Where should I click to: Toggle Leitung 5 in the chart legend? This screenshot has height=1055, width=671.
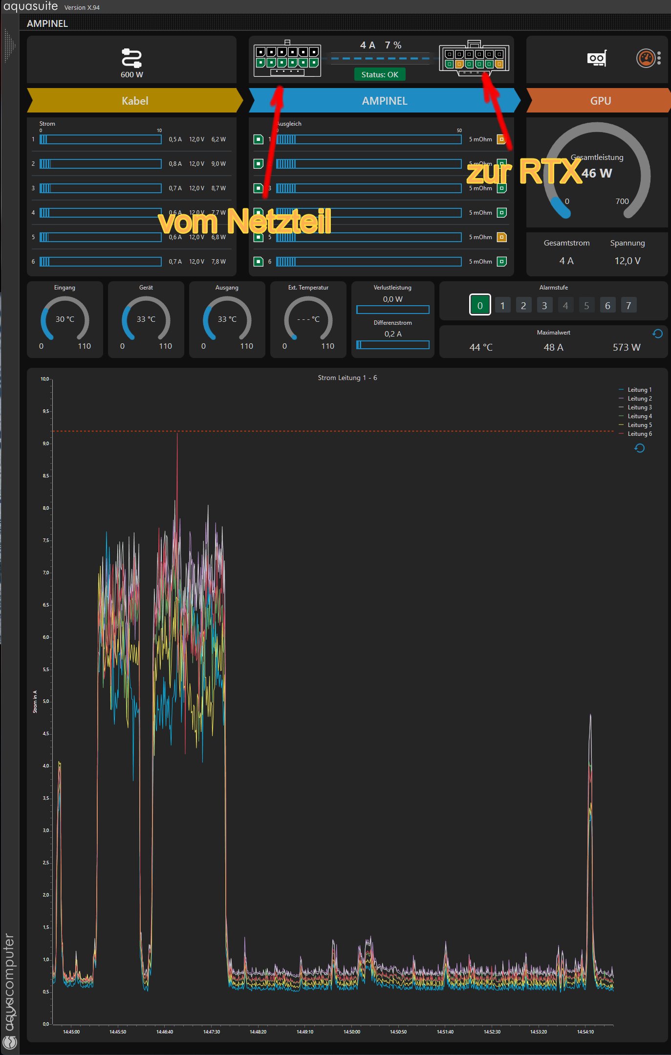635,425
